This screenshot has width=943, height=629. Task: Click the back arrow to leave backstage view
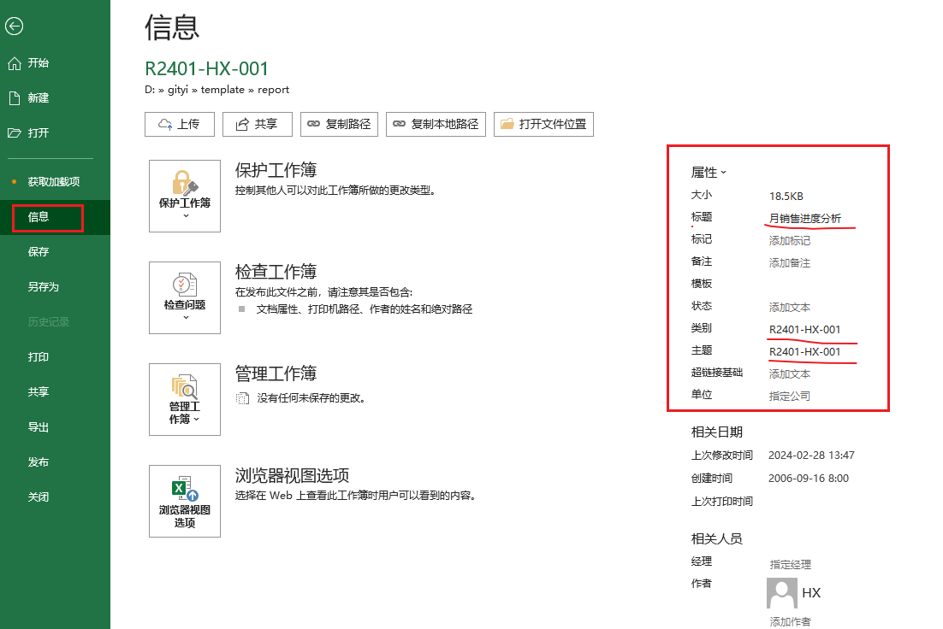tap(14, 26)
